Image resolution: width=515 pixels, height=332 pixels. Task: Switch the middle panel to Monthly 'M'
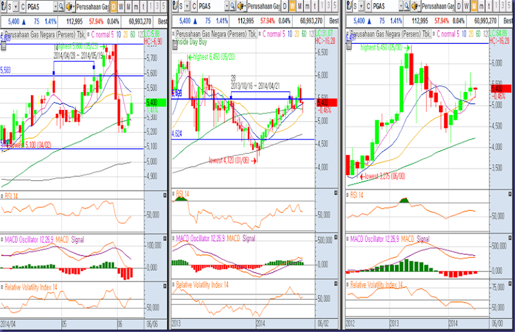(299, 6)
